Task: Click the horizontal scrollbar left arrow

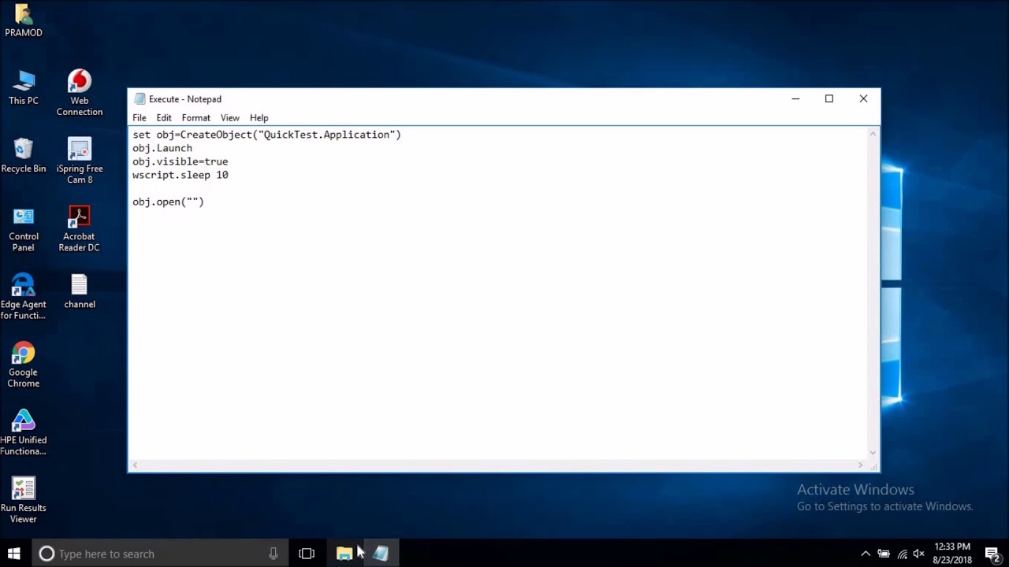Action: pyautogui.click(x=135, y=465)
